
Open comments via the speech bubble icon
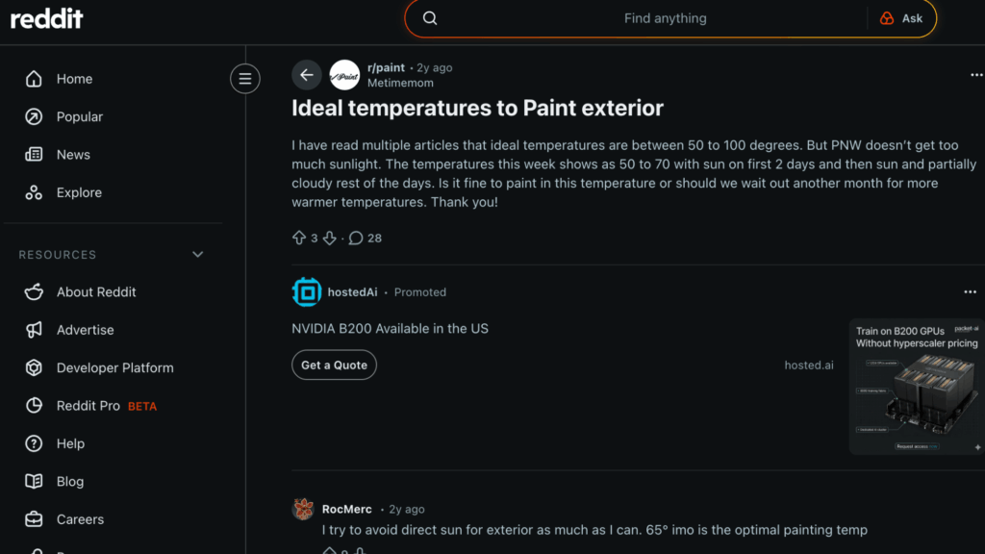pos(355,238)
